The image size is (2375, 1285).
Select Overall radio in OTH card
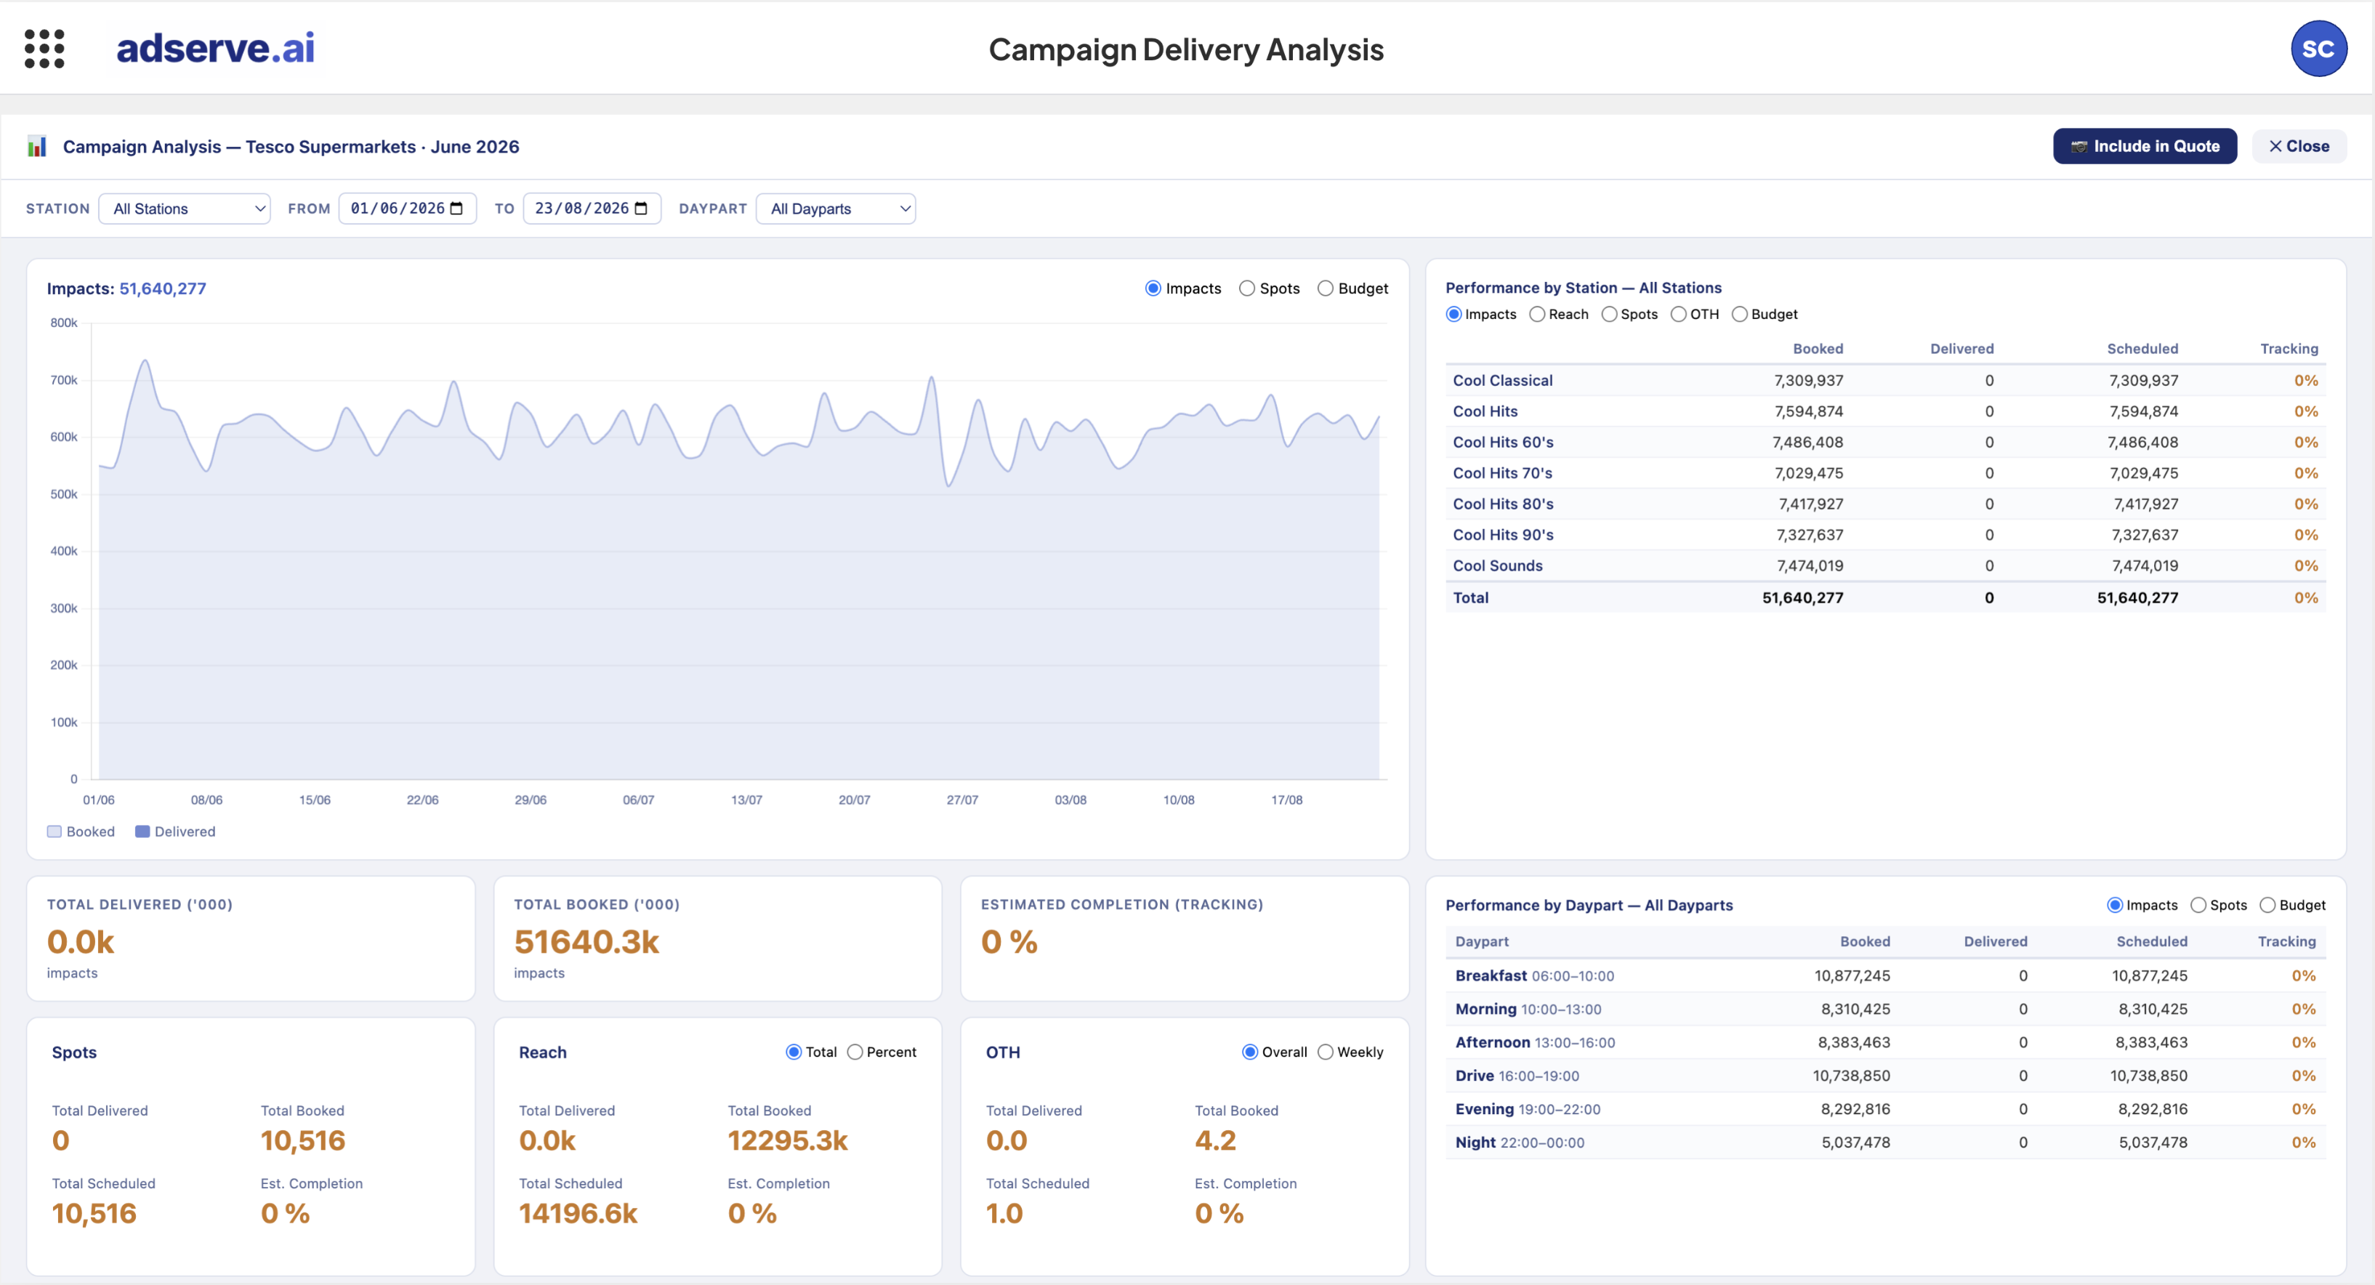pos(1250,1052)
